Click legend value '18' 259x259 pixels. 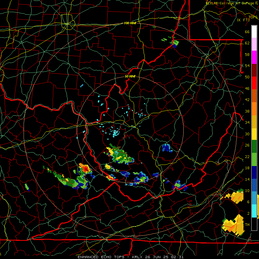pos(247,168)
